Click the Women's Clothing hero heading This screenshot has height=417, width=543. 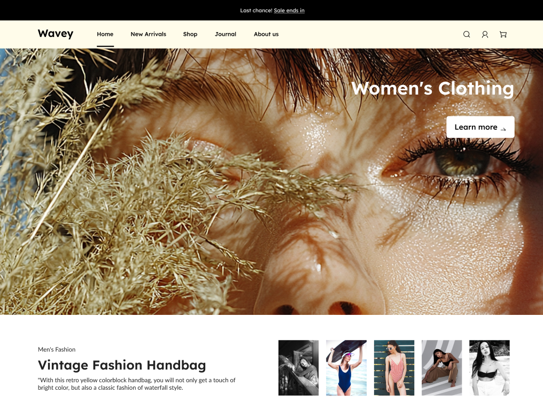click(x=432, y=88)
